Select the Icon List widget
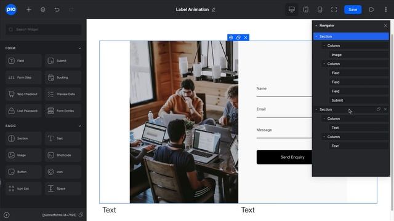This screenshot has height=221, width=394. (x=23, y=188)
